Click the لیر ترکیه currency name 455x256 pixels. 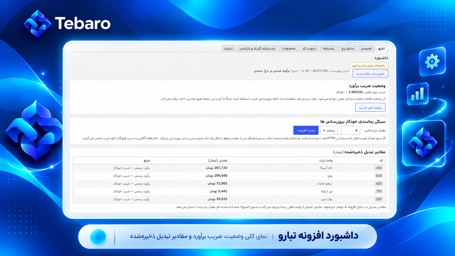[x=327, y=191]
